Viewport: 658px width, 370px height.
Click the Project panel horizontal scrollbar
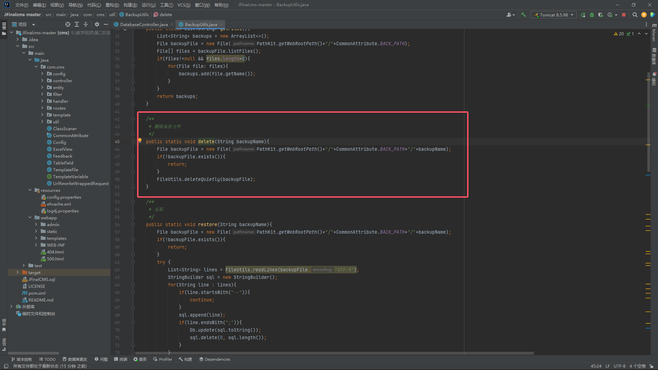[33, 353]
